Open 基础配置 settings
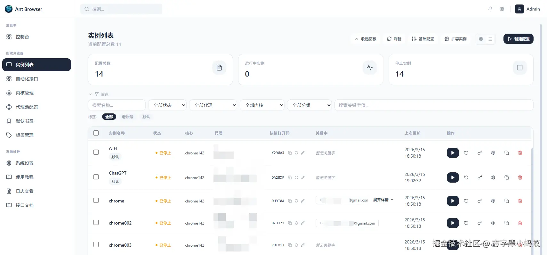Viewport: 547px width, 255px height. point(422,39)
